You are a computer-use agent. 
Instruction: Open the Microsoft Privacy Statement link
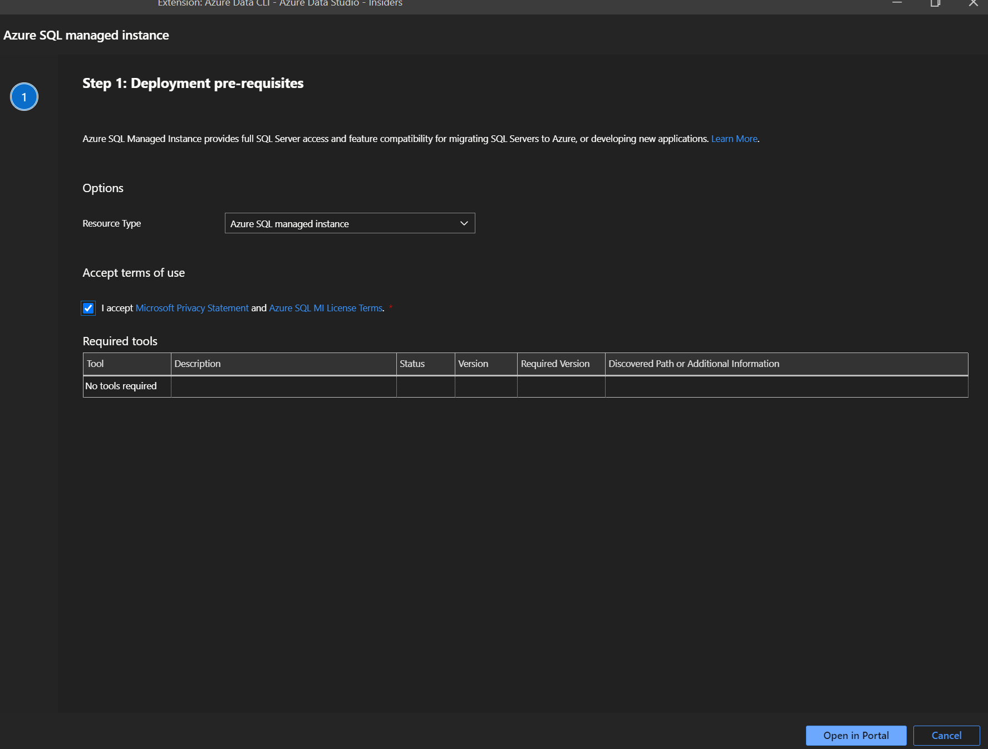click(192, 308)
